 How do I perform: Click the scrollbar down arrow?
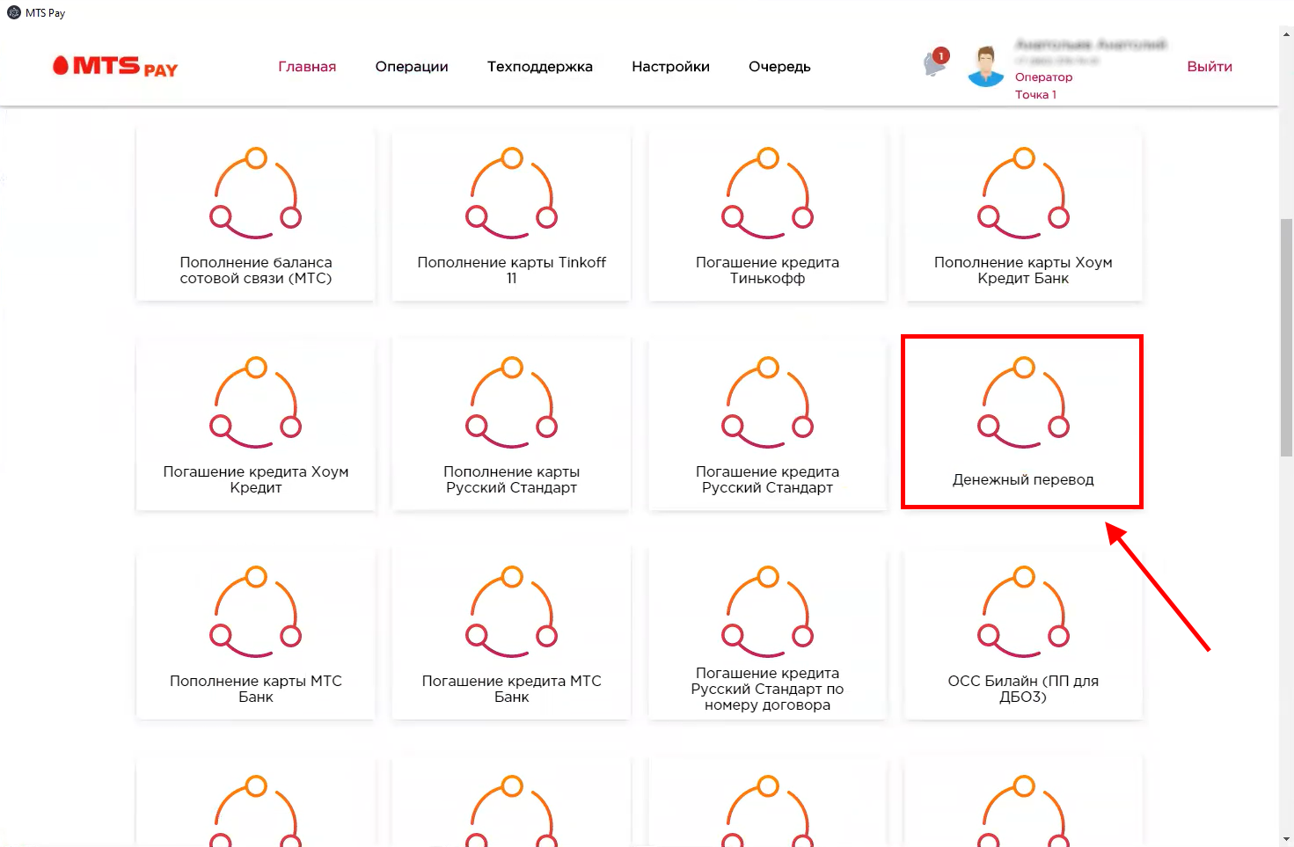[x=1286, y=839]
